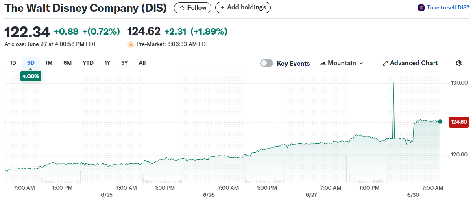Click the green endpoint marker on chart
The image size is (475, 198).
click(x=440, y=121)
